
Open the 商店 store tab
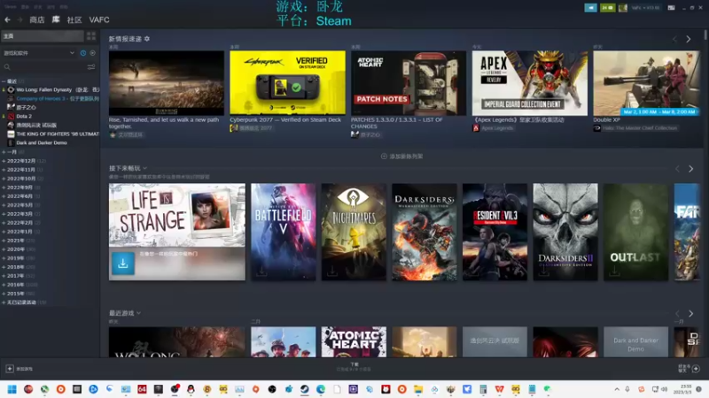(37, 19)
